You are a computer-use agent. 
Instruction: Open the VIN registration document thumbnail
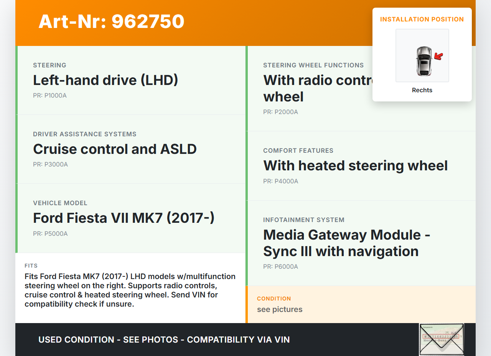pos(442,340)
